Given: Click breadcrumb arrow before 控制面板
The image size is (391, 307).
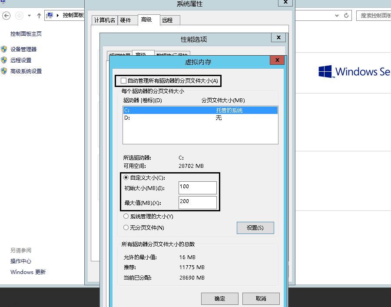Looking at the screenshot, I should [x=58, y=16].
